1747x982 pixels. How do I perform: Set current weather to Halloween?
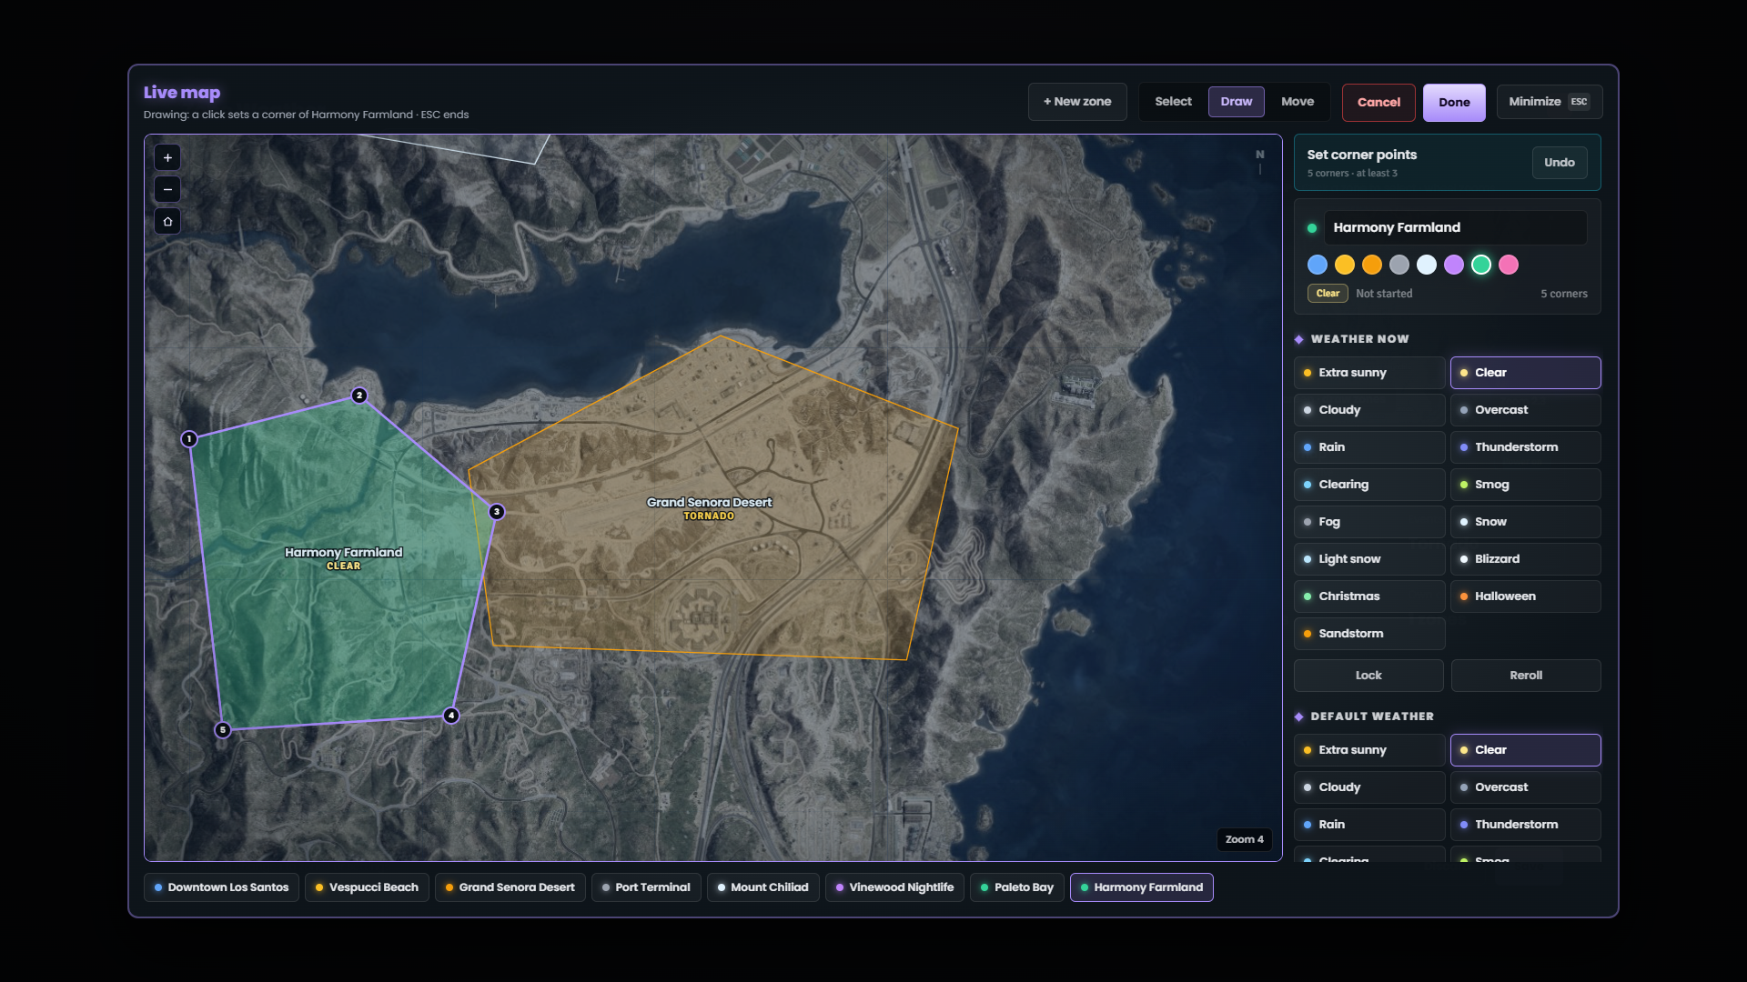click(x=1526, y=596)
